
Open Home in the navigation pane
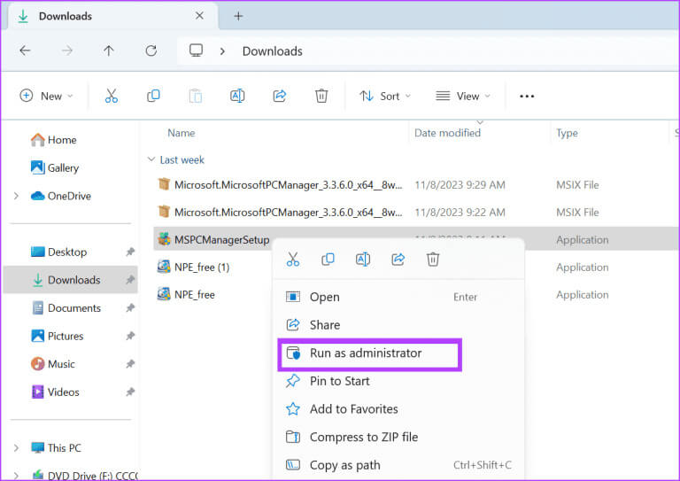point(54,140)
